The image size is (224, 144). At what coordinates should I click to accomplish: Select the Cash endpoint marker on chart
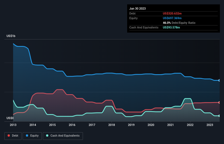coord(219,116)
